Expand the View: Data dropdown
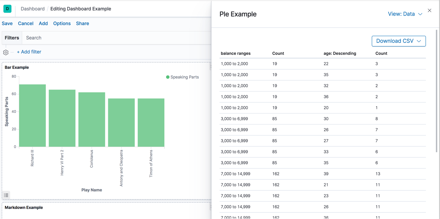Viewport: 440px width, 219px height. click(x=405, y=14)
